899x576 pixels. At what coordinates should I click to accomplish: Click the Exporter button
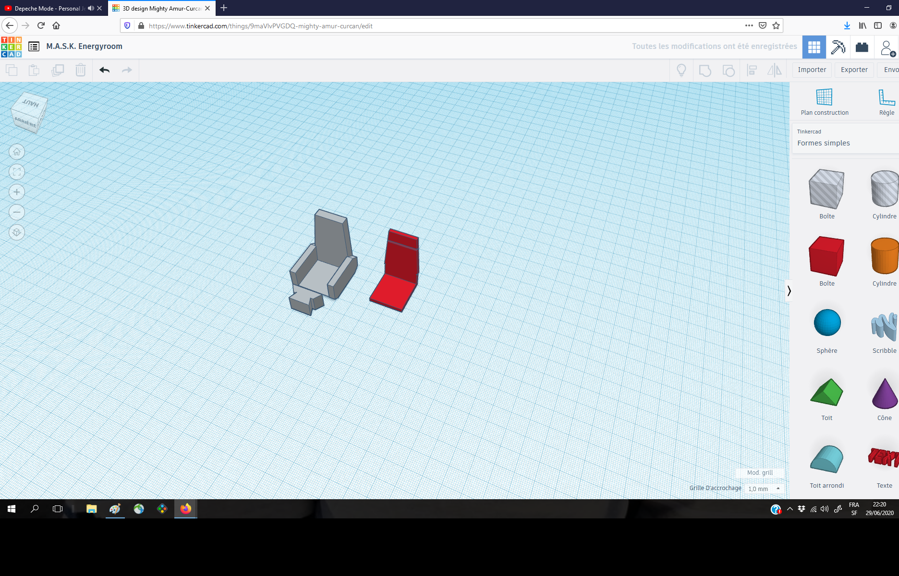(x=854, y=70)
